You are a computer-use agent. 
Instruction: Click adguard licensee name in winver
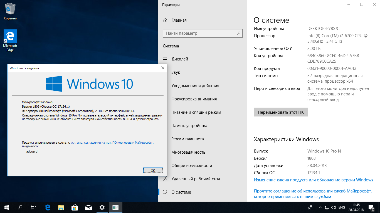32,151
